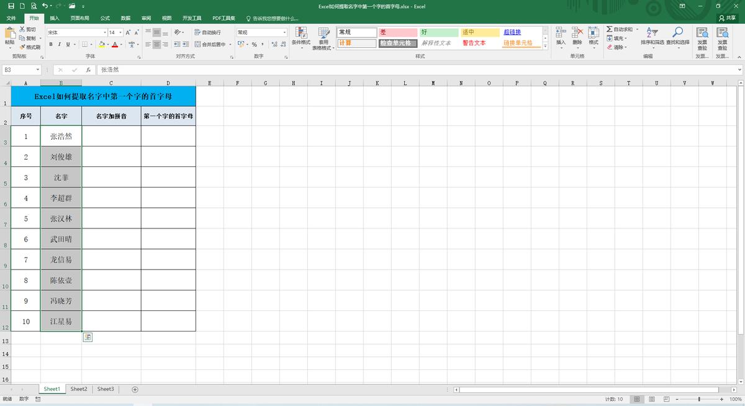Select the cell containing 李超群
The width and height of the screenshot is (745, 406).
[x=61, y=198]
